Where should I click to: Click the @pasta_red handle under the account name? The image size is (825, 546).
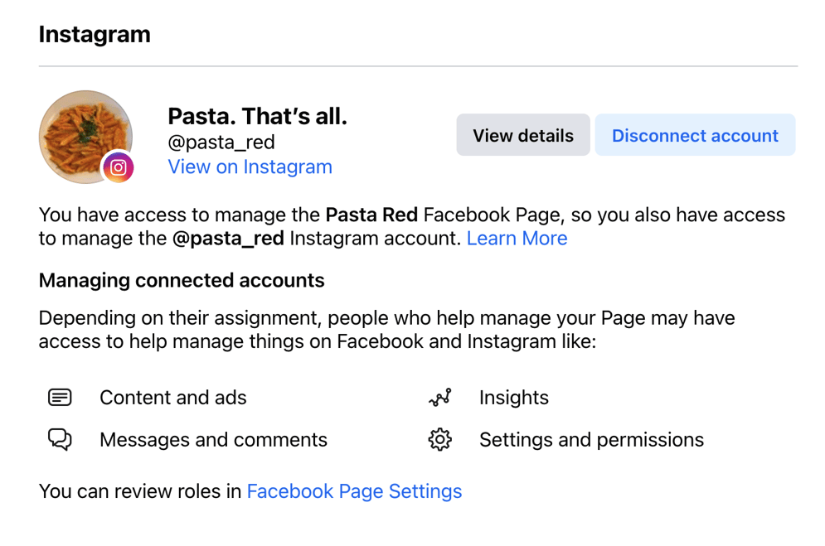click(x=221, y=142)
